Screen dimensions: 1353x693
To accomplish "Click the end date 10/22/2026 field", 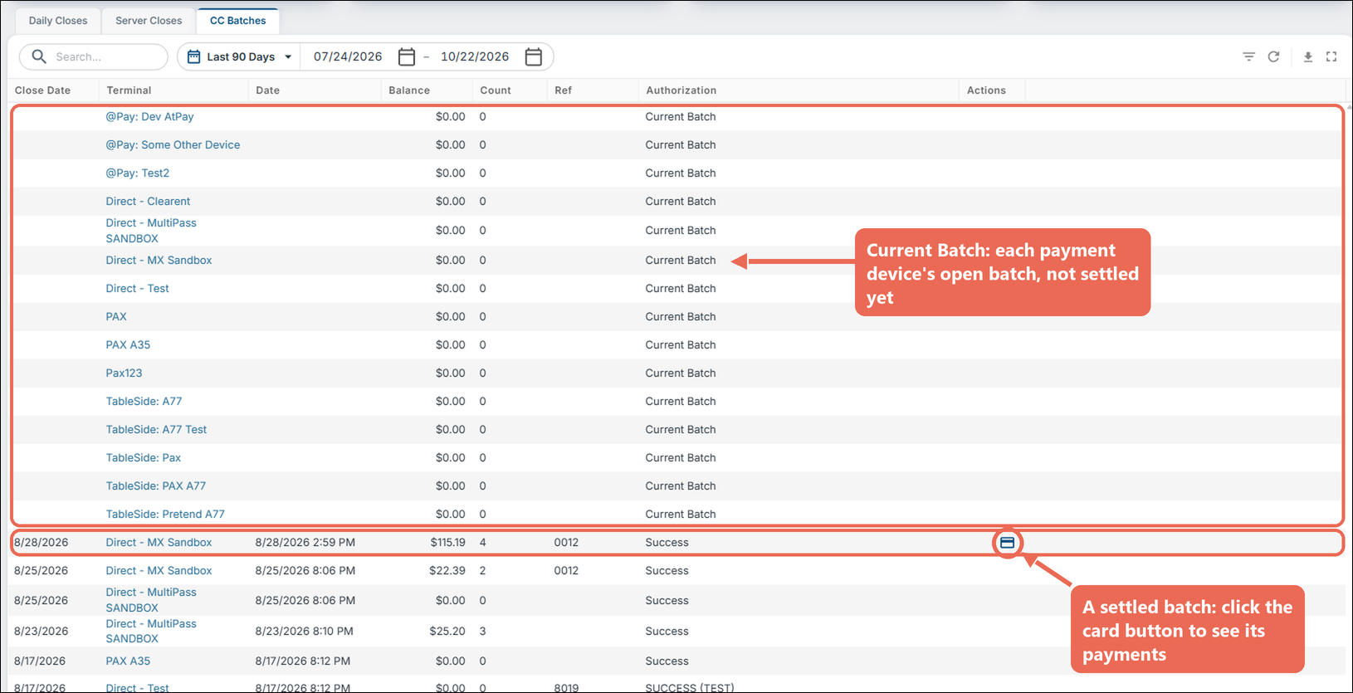I will pyautogui.click(x=475, y=56).
